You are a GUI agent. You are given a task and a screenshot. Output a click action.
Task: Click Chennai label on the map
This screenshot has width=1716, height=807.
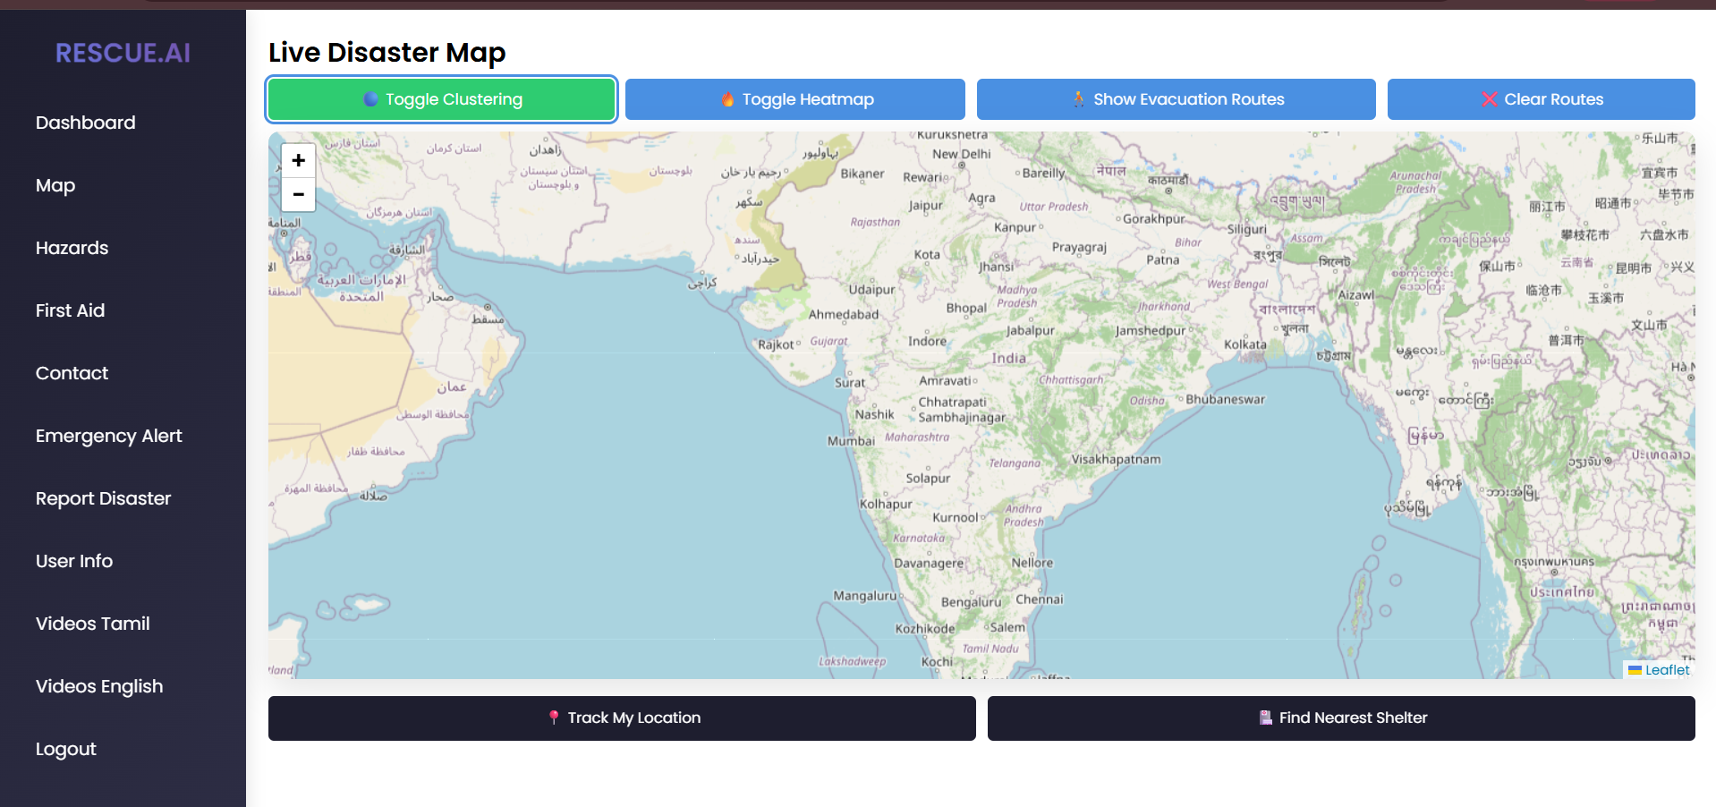click(x=1040, y=599)
